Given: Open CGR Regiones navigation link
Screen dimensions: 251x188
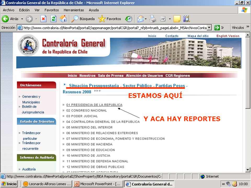Looking at the screenshot, I should click(x=178, y=76).
